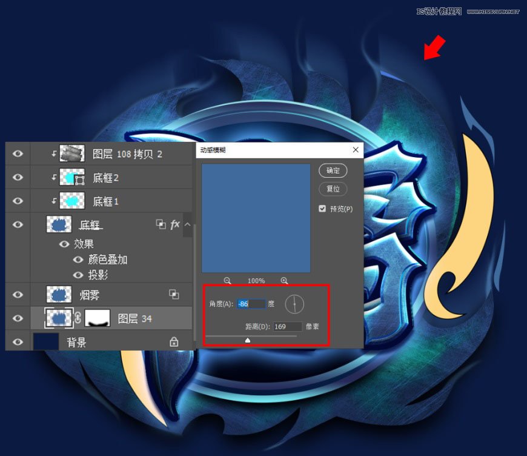The height and width of the screenshot is (456, 527).
Task: Confirm the blur with the 确定 button
Action: [x=333, y=170]
